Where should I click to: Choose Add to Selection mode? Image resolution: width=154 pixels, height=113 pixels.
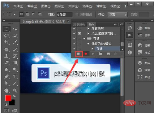click(28, 15)
